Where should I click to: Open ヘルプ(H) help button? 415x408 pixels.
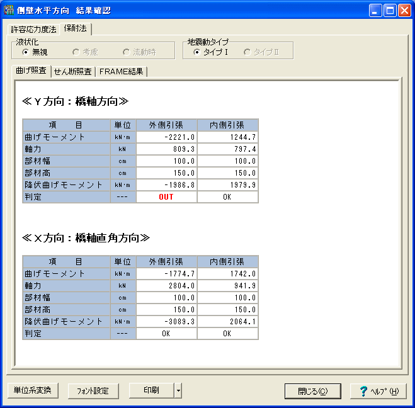tap(378, 391)
